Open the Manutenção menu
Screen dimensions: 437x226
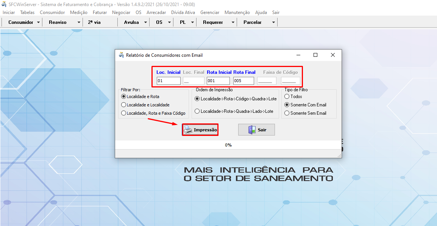[x=237, y=12]
